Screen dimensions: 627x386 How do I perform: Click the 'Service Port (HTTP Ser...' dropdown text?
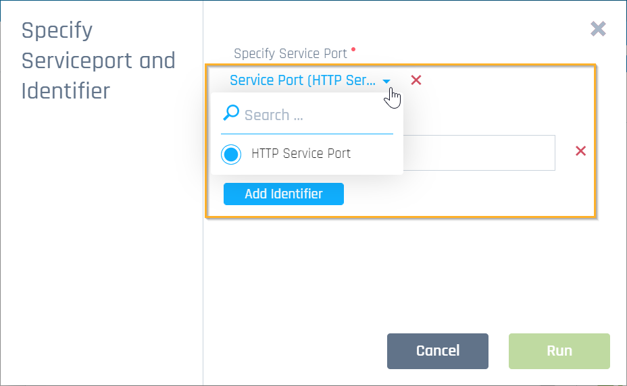click(x=302, y=80)
